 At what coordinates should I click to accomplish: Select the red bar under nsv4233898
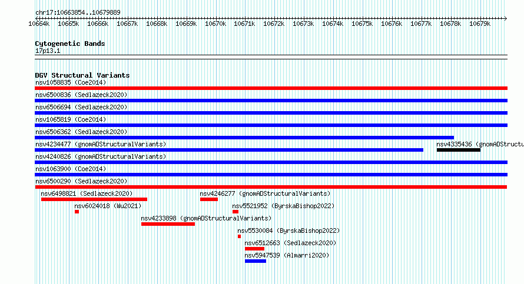168,224
